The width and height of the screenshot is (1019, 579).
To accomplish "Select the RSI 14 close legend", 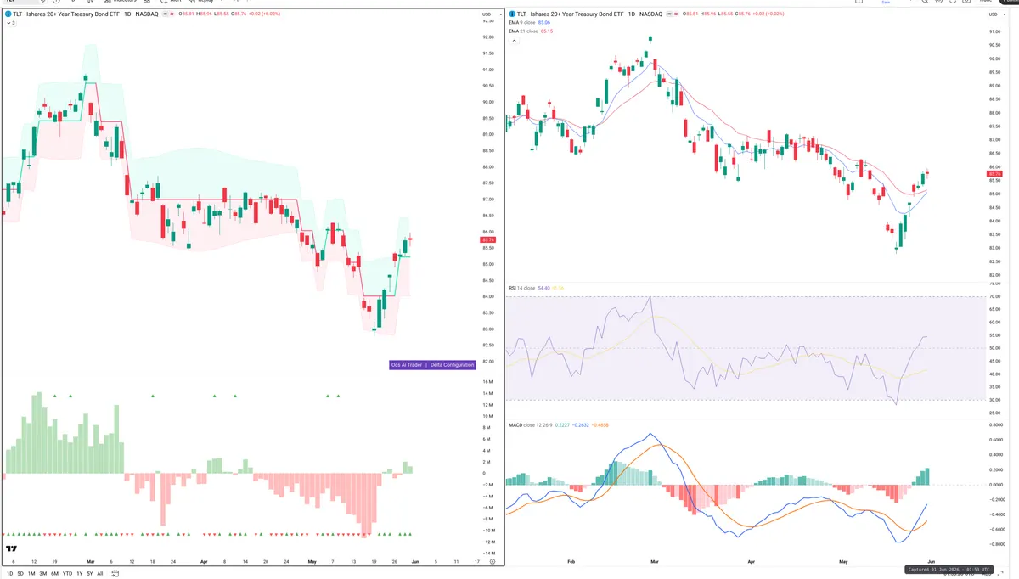I will click(x=521, y=289).
